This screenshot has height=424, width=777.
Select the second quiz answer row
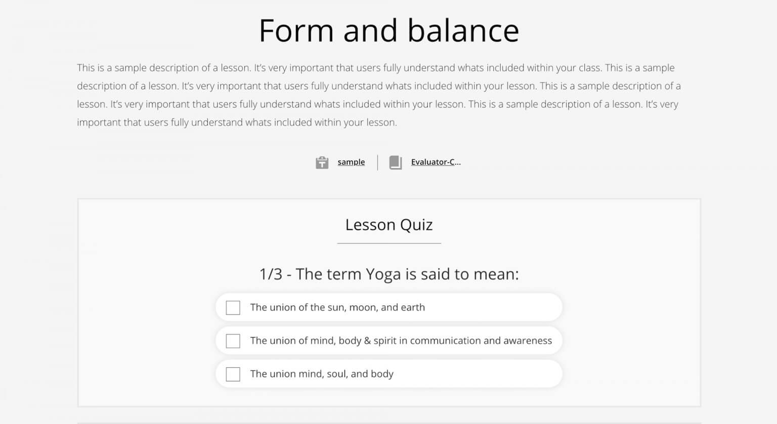click(388, 341)
